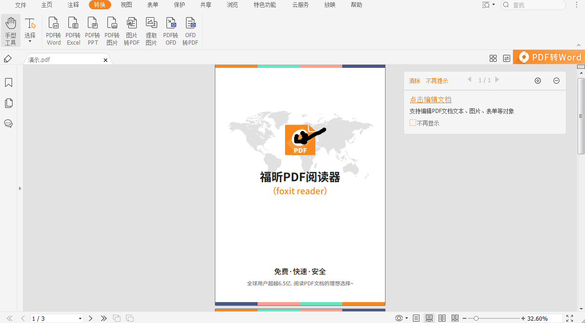Select the 转换 ribbon tab

pyautogui.click(x=100, y=5)
